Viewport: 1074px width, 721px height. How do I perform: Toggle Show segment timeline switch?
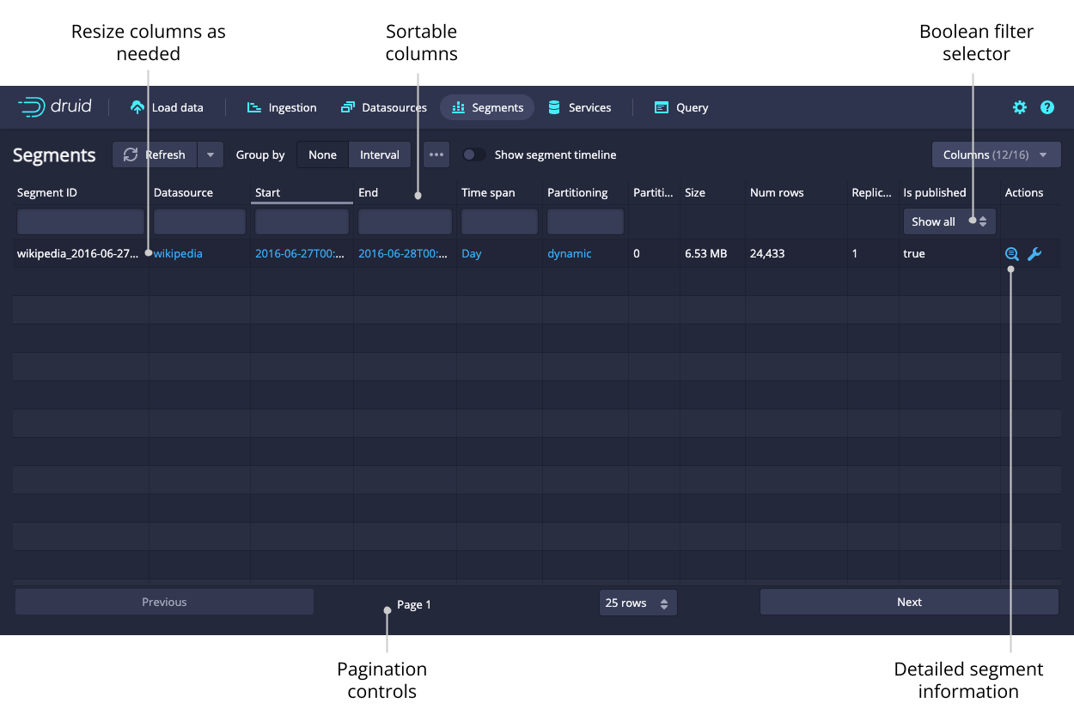(473, 154)
